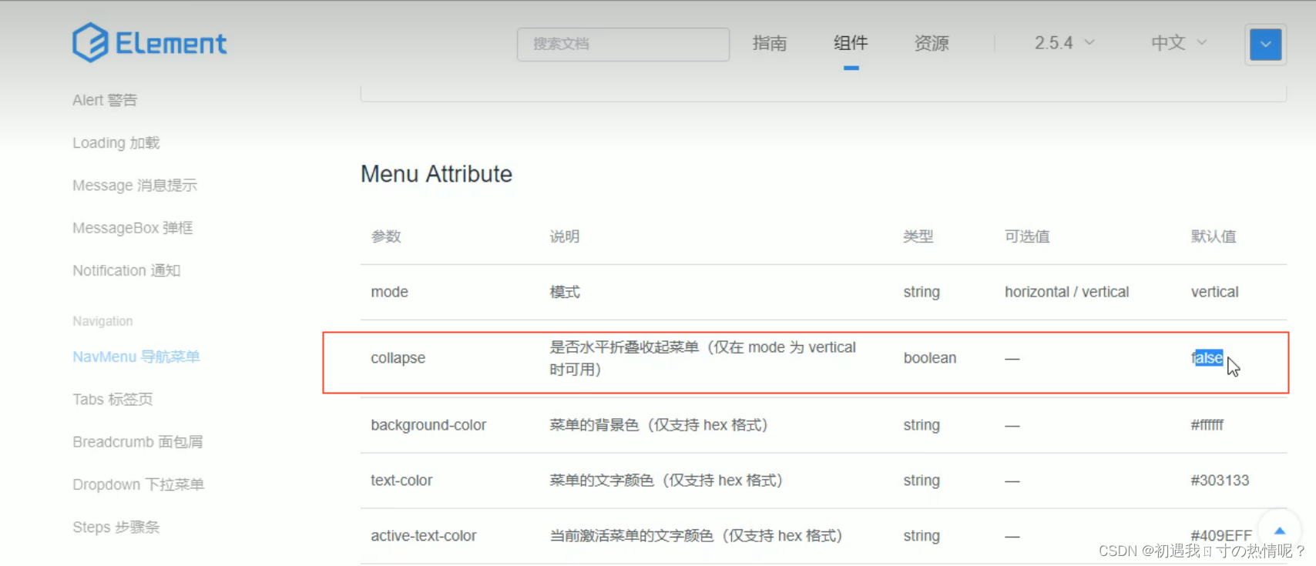Click the collapse parameter cell

click(398, 358)
